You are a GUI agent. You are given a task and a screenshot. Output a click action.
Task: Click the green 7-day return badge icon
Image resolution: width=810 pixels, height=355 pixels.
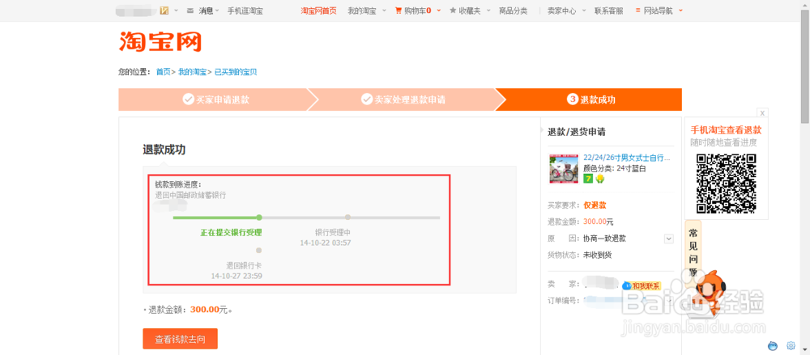pos(588,179)
